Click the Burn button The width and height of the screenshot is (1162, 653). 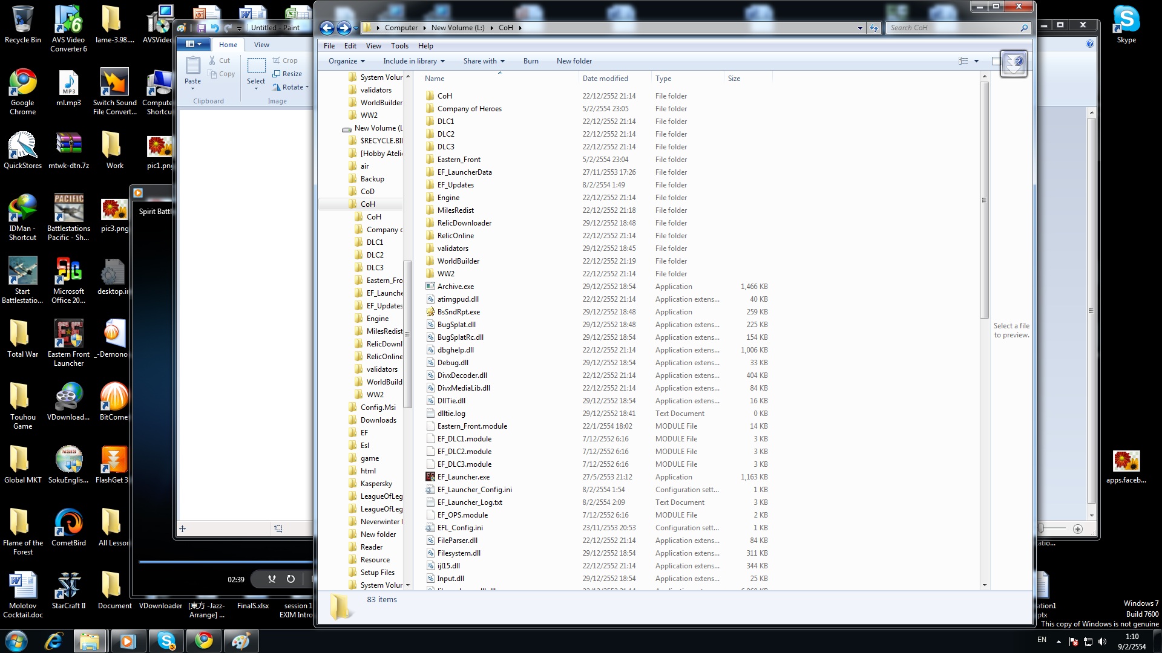pyautogui.click(x=531, y=61)
